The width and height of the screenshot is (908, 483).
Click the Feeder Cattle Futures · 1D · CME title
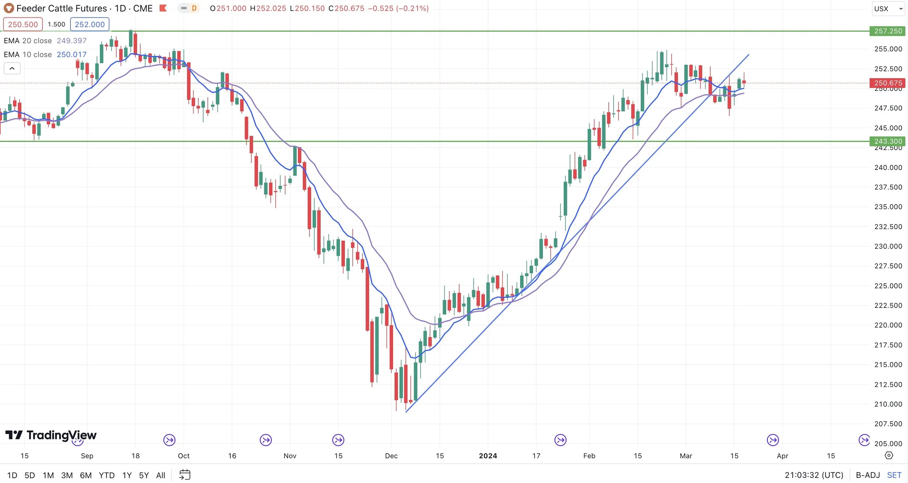click(84, 8)
